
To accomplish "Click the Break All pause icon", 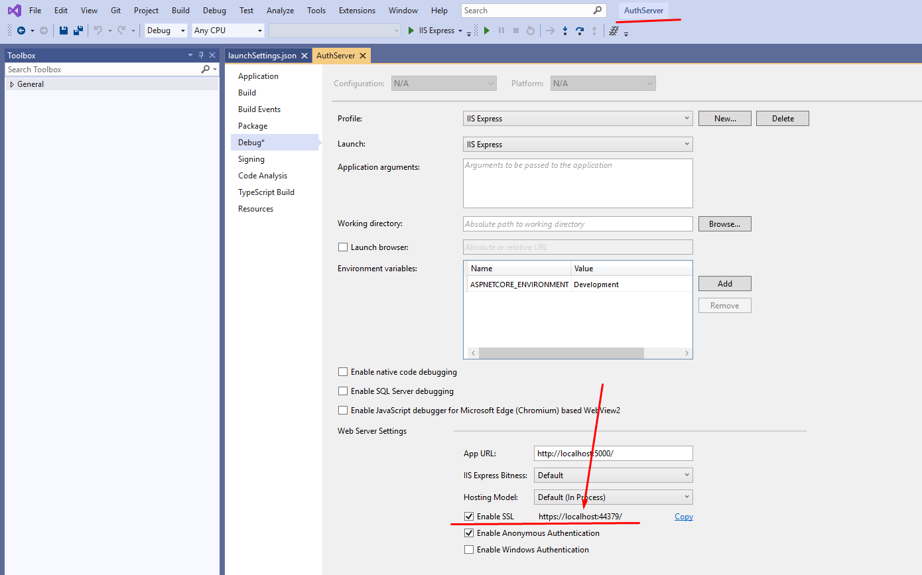I will coord(501,31).
